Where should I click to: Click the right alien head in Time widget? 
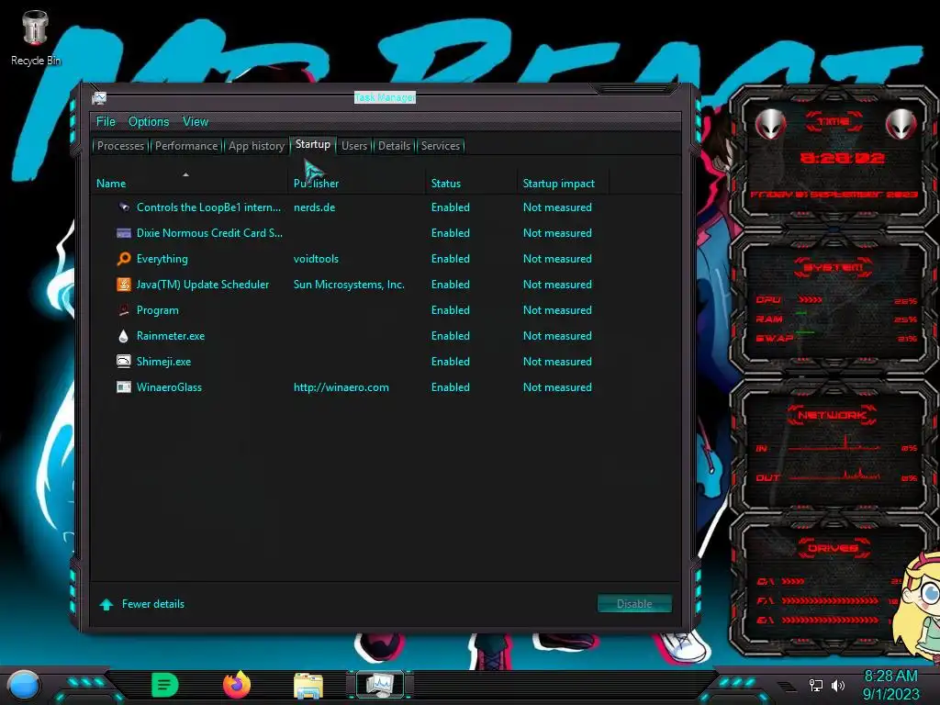[901, 125]
